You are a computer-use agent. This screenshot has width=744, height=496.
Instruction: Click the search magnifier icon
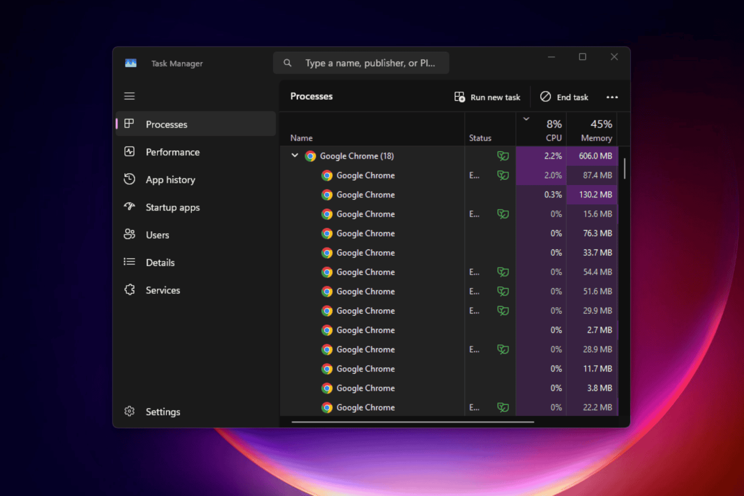[x=287, y=63]
